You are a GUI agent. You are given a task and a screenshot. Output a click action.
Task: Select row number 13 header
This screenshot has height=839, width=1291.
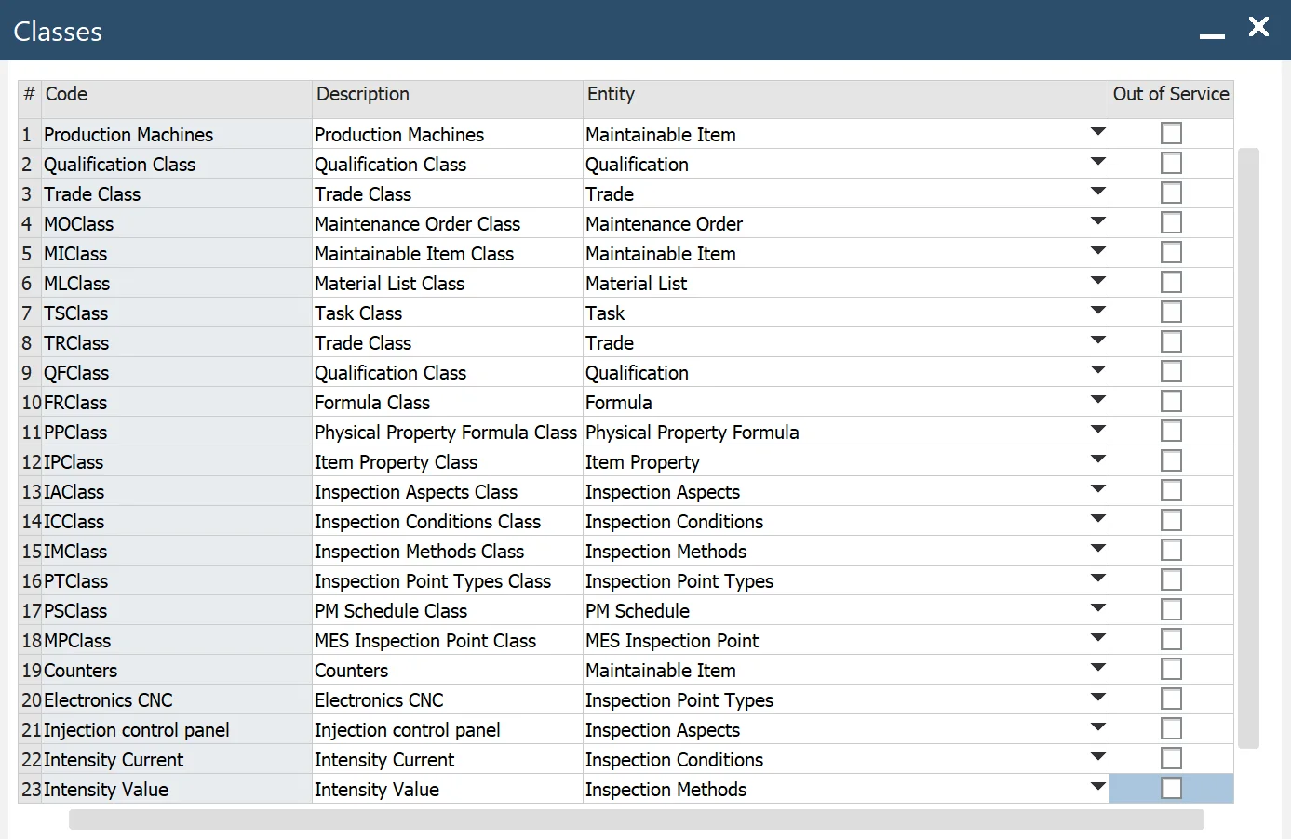31,492
